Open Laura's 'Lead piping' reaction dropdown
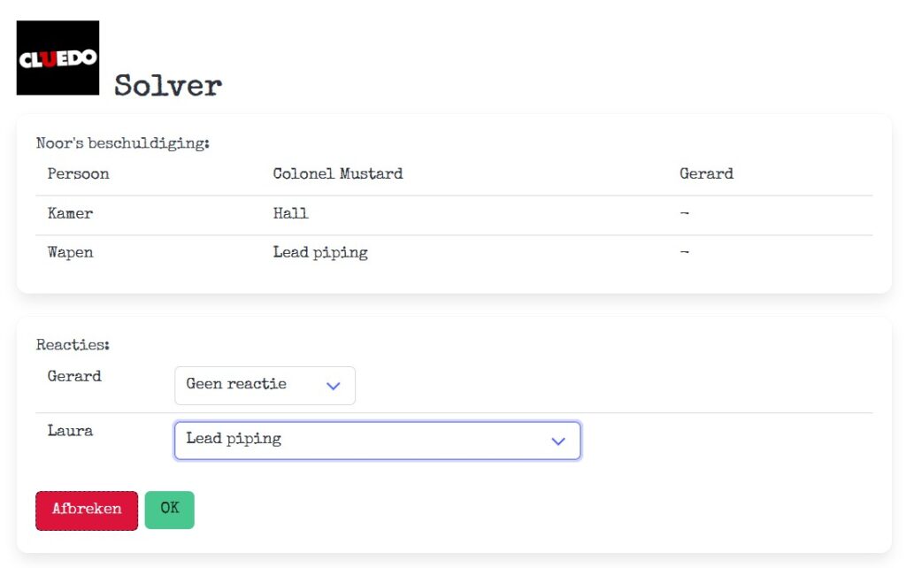 click(x=377, y=441)
